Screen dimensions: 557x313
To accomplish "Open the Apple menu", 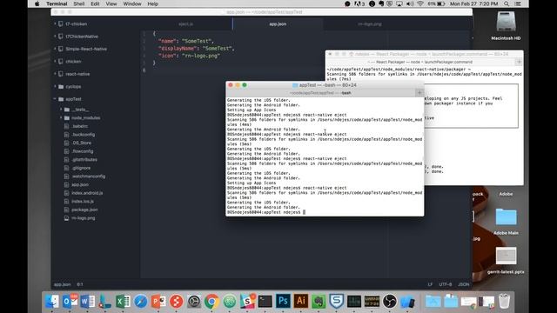I will 37,3.
